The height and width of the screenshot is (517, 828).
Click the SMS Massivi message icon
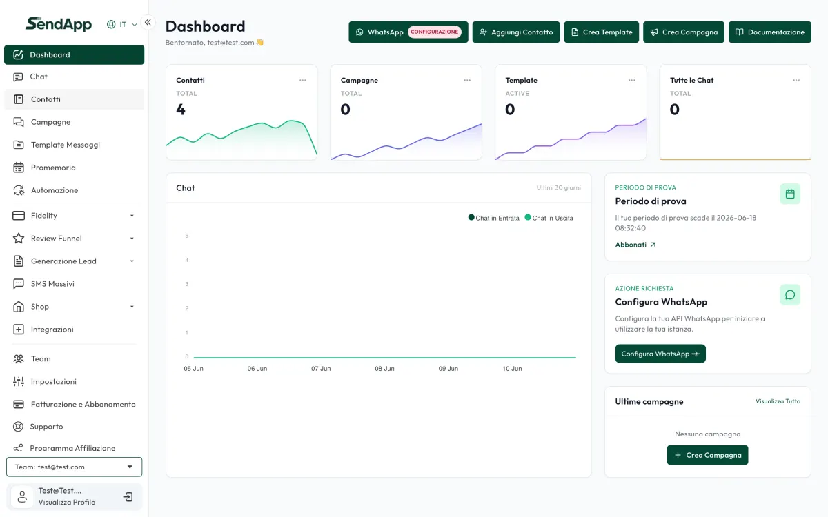[x=19, y=284]
